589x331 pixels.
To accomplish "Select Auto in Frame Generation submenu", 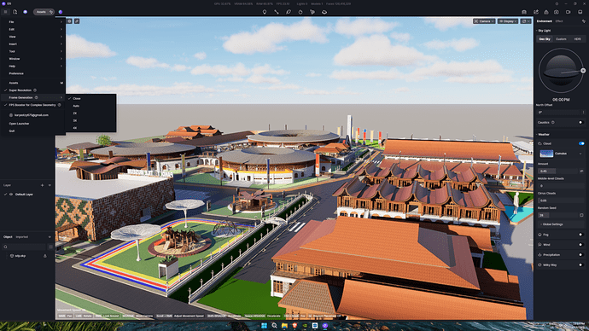I will [90, 106].
